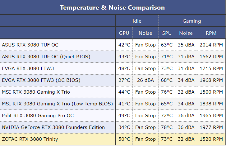
Task: Click the RPM column header
Action: [211, 33]
